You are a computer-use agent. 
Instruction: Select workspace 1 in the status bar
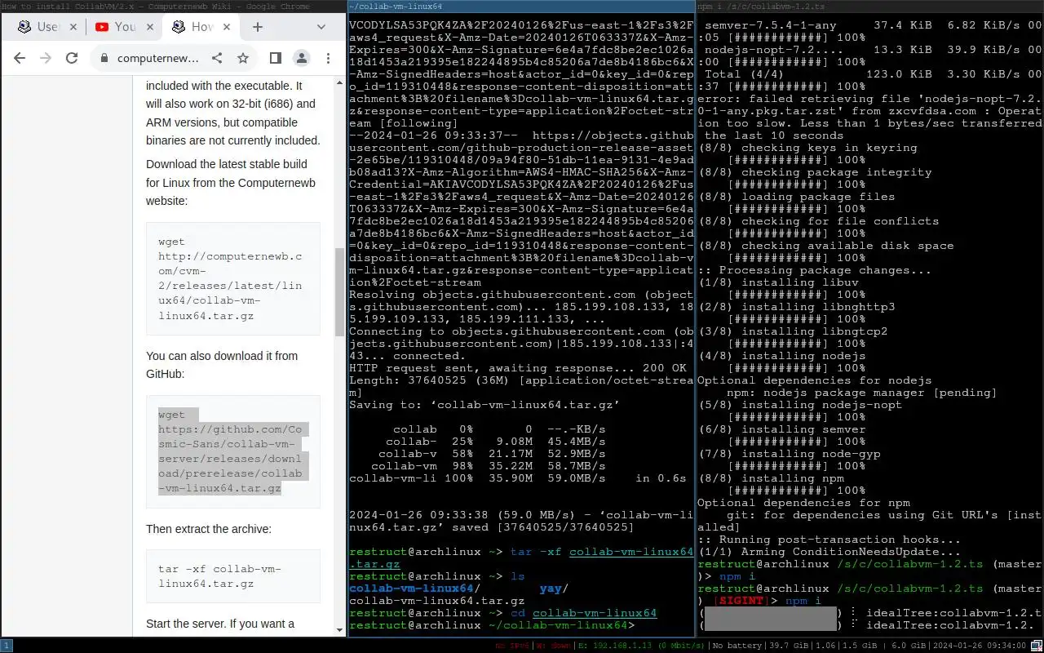pyautogui.click(x=6, y=646)
